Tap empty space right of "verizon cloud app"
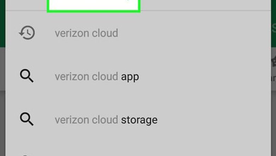Screen dimensions: 276x156 click(x=205, y=77)
